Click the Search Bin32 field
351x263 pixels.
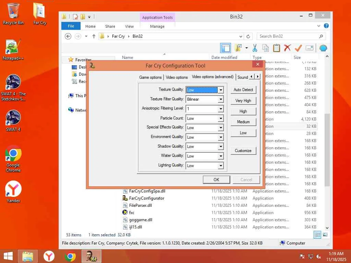pos(291,36)
